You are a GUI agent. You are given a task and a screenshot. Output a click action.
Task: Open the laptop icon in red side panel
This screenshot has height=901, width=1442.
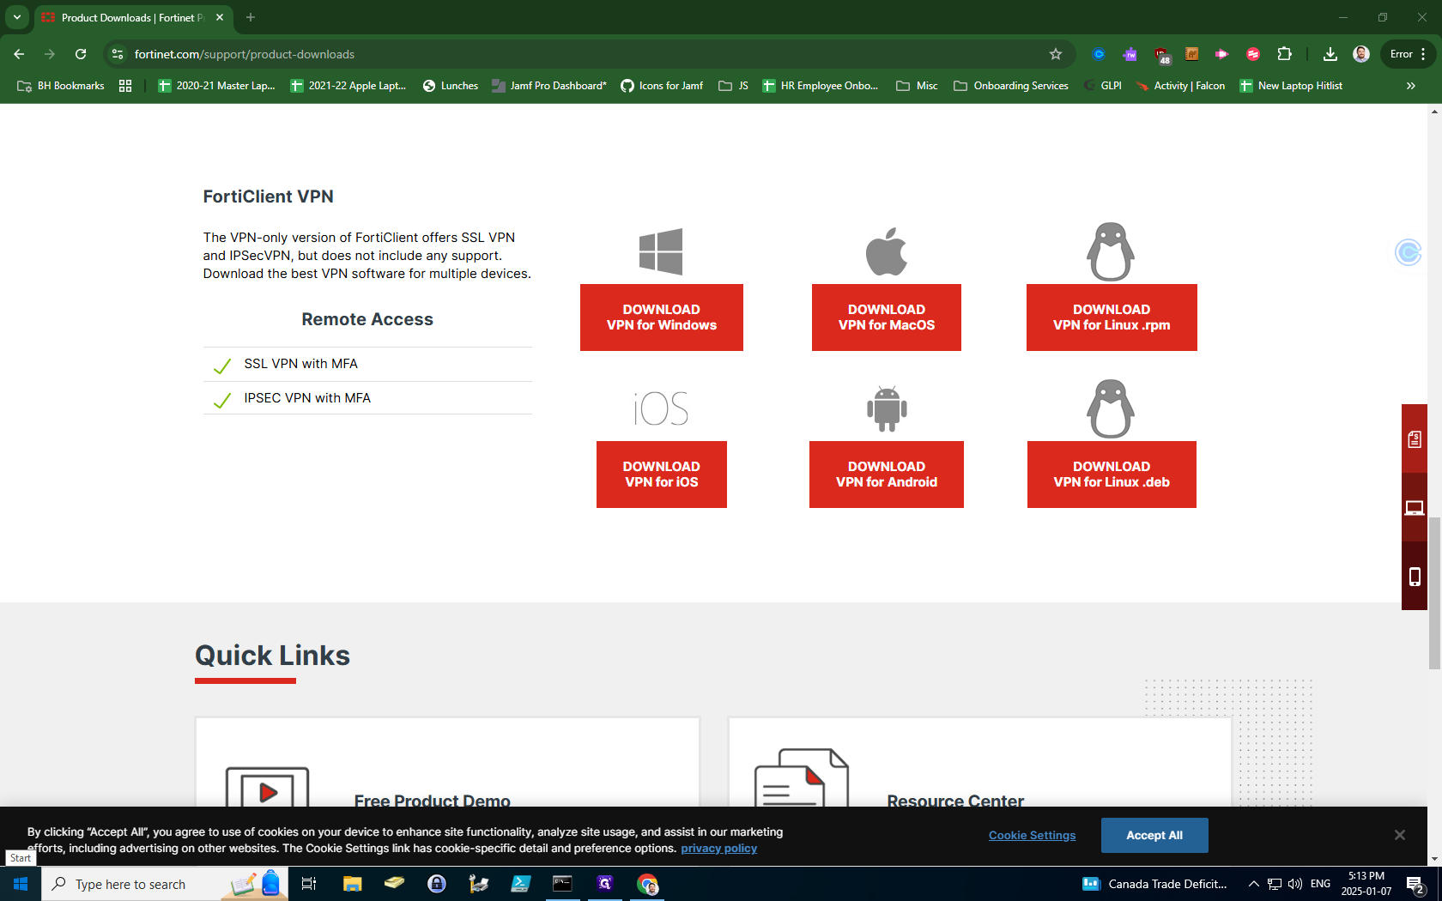click(x=1415, y=508)
